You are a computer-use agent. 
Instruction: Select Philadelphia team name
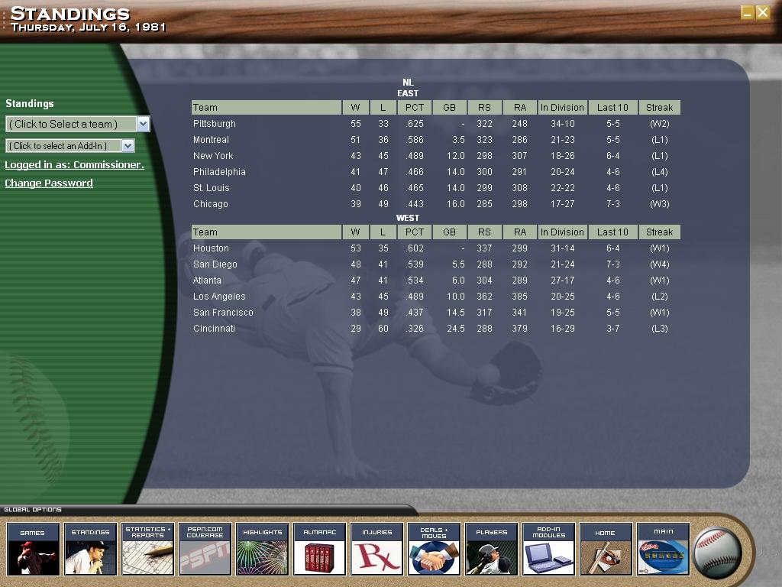tap(219, 172)
